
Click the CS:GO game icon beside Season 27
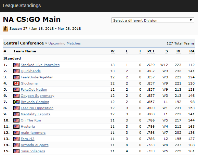[5, 29]
